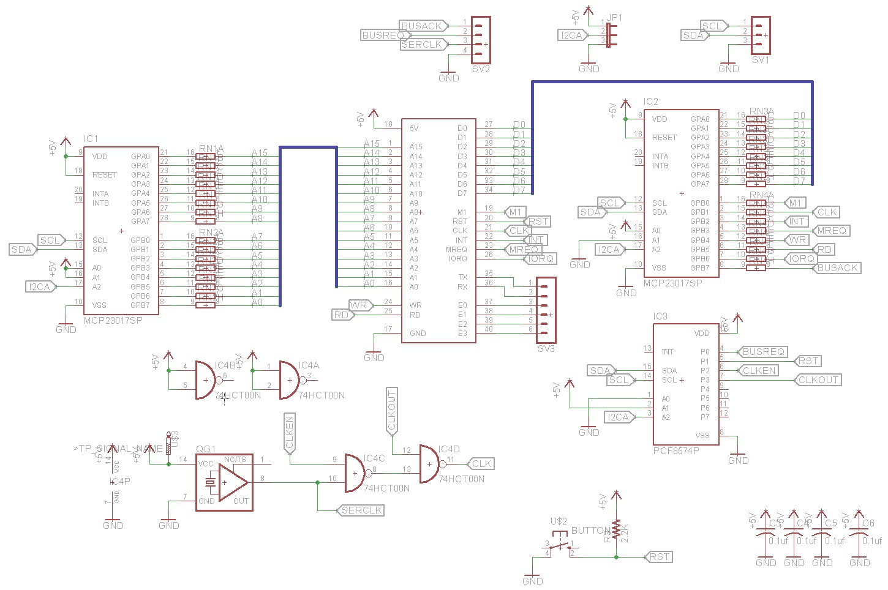
Task: Click the RD label at pin 25
Action: (x=343, y=315)
